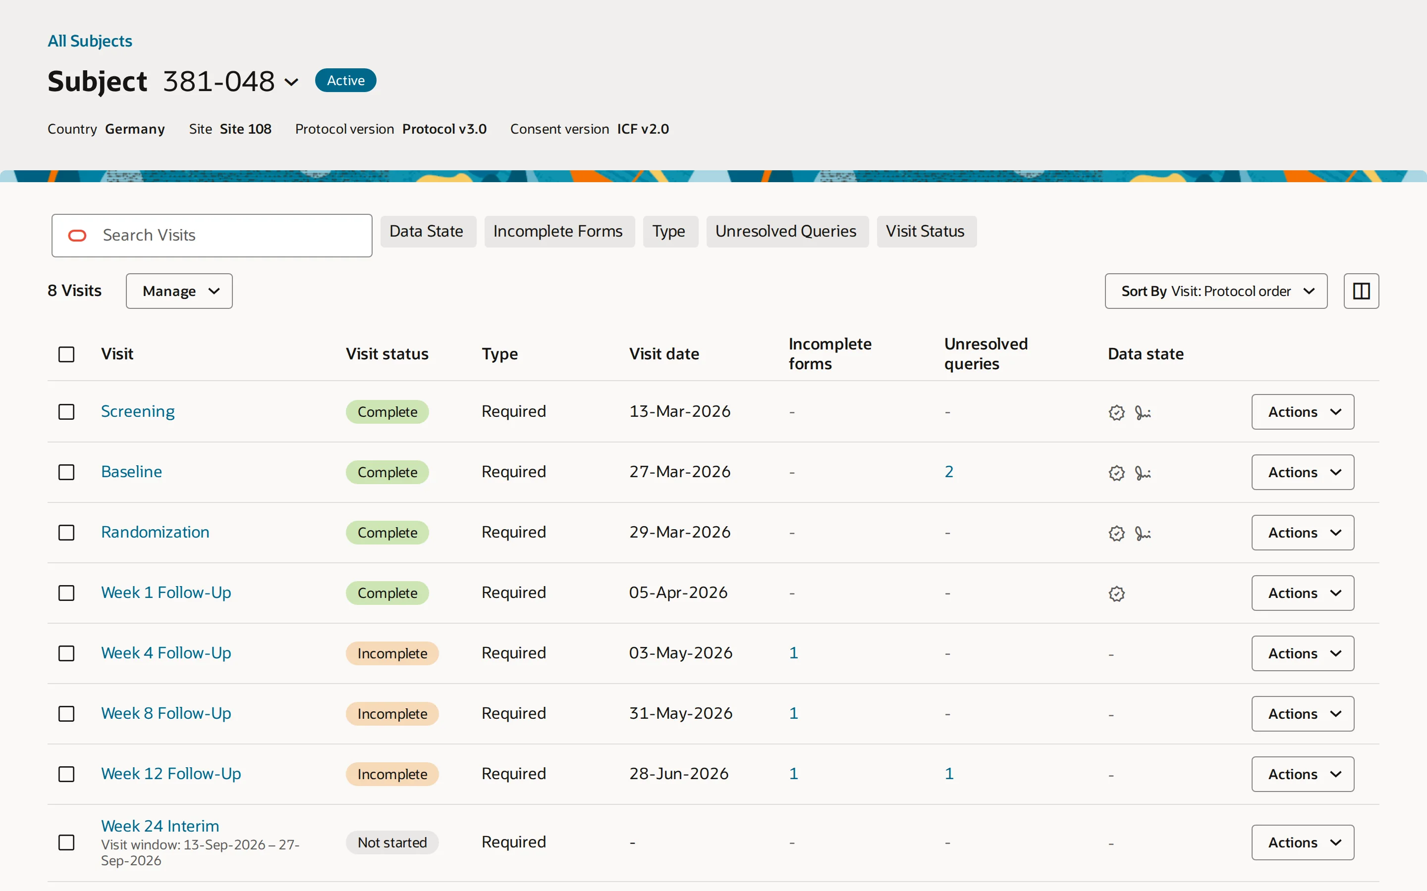Click the verified icon in Screening row
The height and width of the screenshot is (891, 1427).
(1116, 412)
